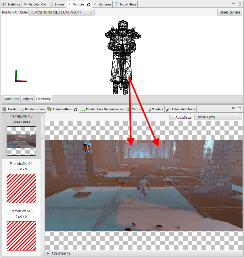
Task: Open the Position Attribute dropdown
Action: 62,12
